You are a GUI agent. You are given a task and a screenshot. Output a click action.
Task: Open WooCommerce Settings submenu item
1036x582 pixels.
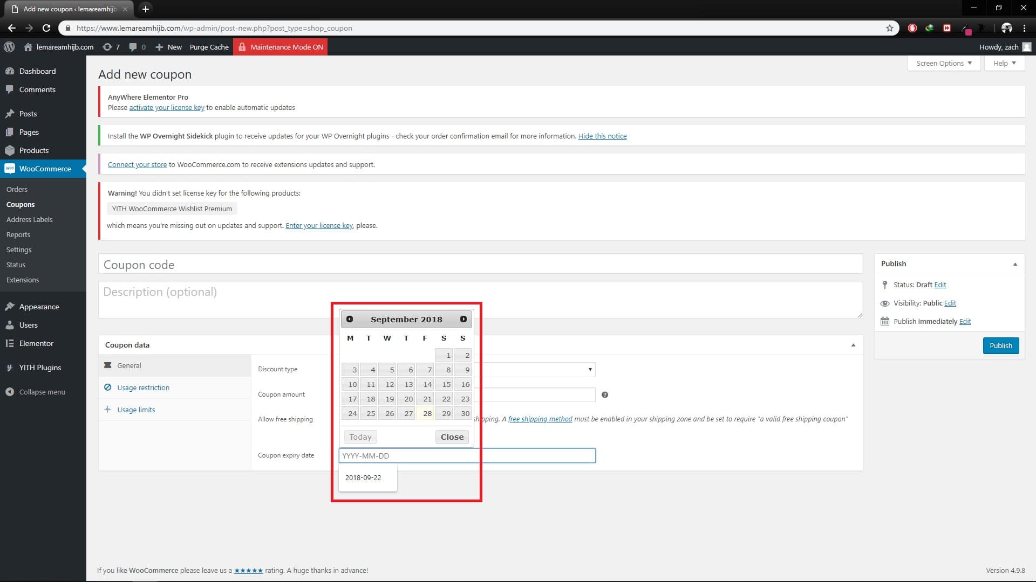coord(19,250)
